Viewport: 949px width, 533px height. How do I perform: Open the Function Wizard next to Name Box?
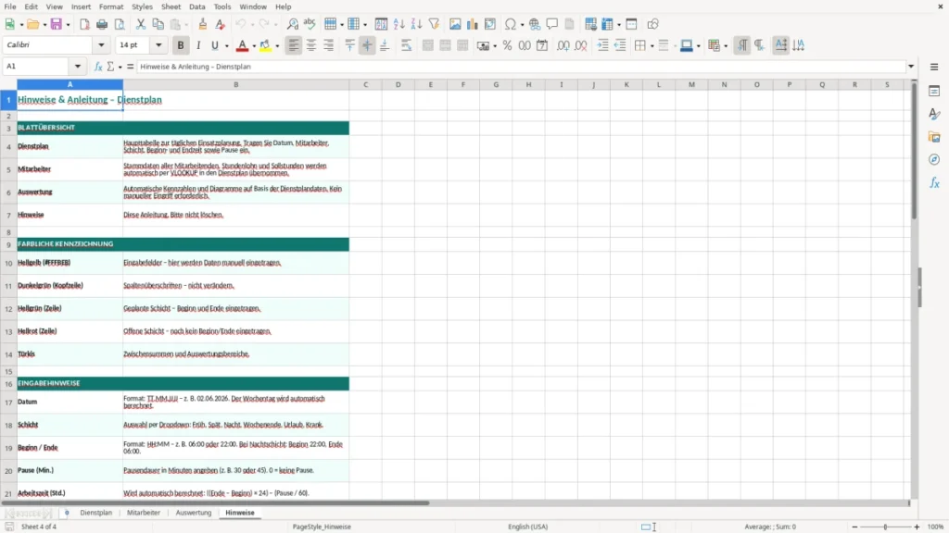pyautogui.click(x=98, y=67)
